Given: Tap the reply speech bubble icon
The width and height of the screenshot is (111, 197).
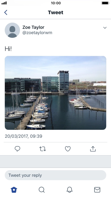Looking at the screenshot, I should pyautogui.click(x=18, y=149).
